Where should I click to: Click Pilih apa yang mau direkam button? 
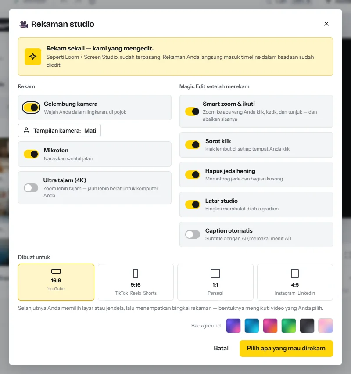(286, 349)
